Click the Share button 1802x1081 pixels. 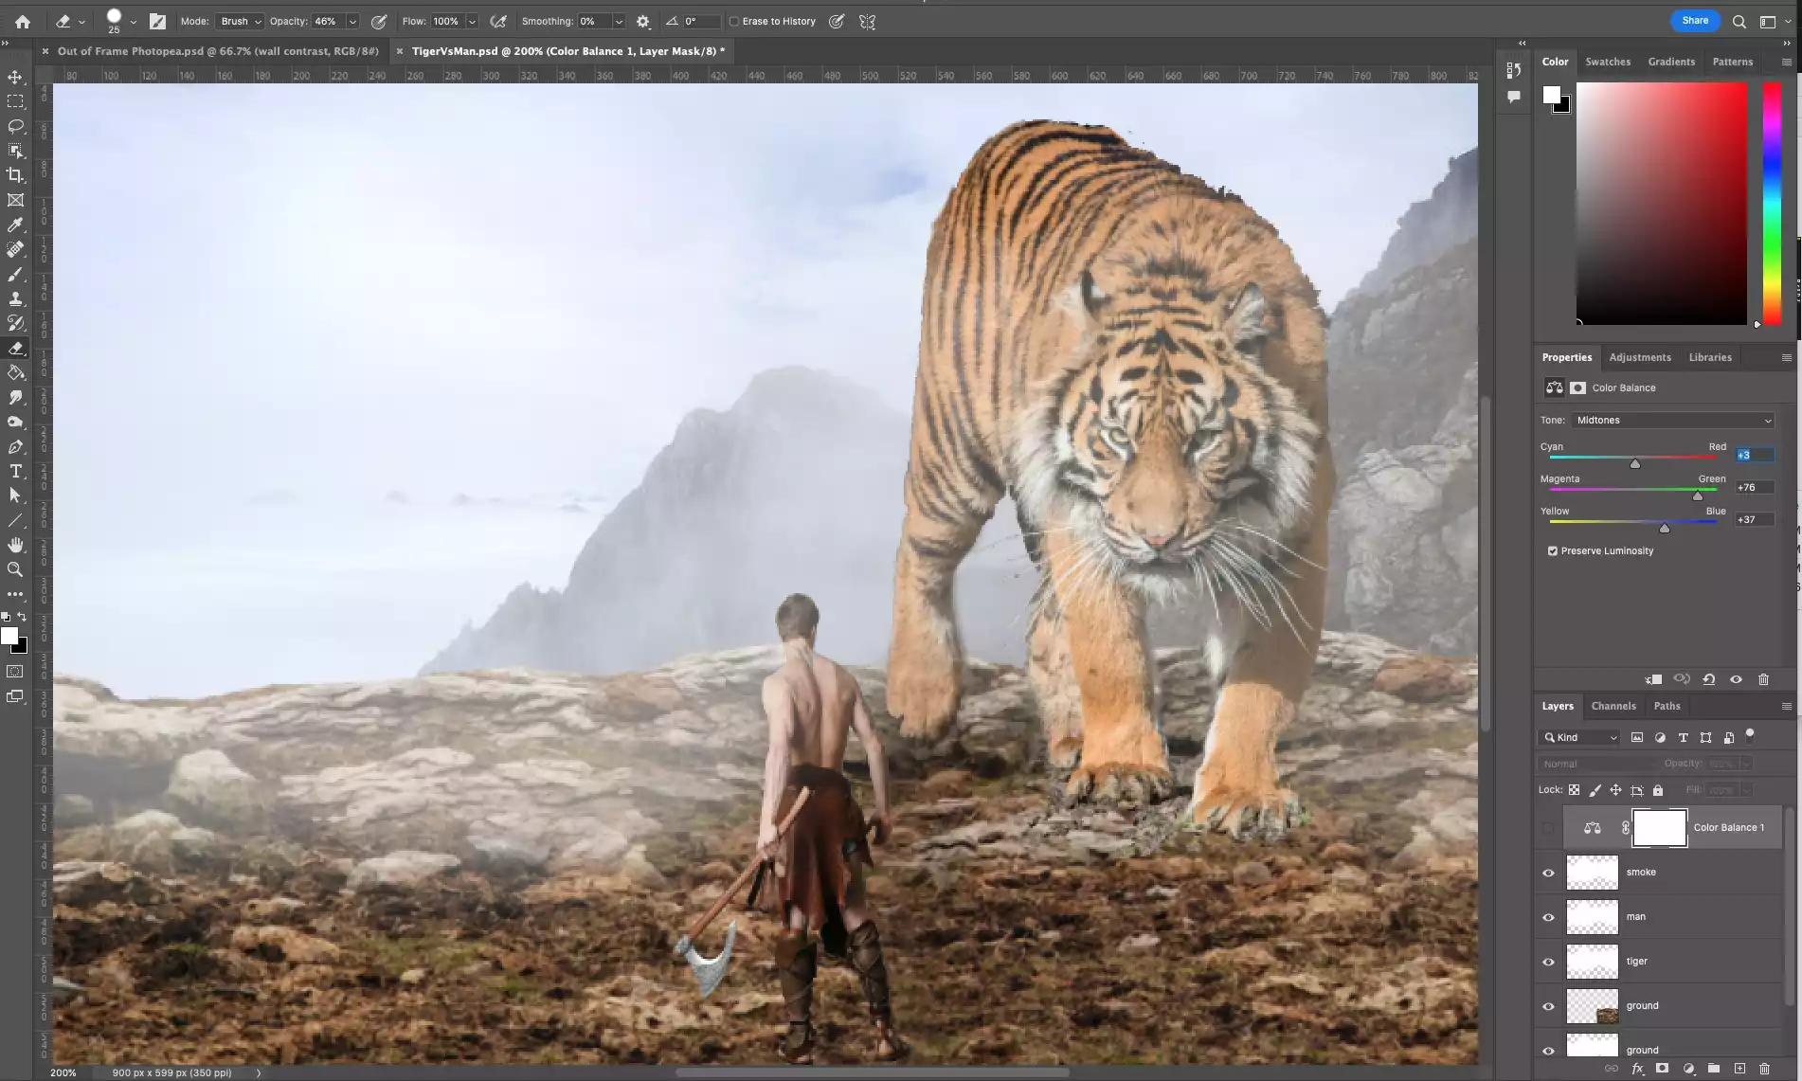point(1695,21)
